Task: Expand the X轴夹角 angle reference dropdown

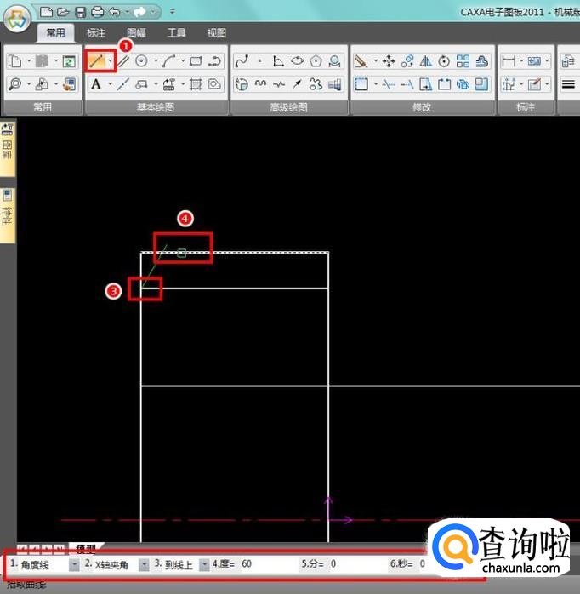Action: (143, 564)
